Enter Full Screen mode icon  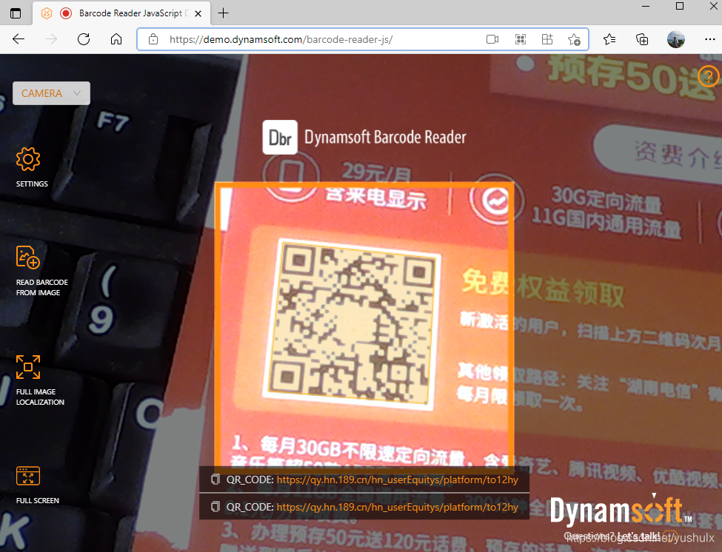[x=28, y=476]
